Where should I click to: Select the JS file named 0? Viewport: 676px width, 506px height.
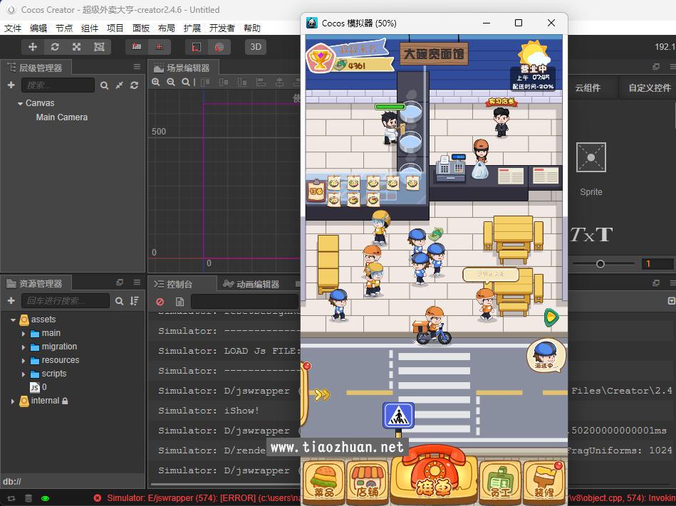coord(38,387)
